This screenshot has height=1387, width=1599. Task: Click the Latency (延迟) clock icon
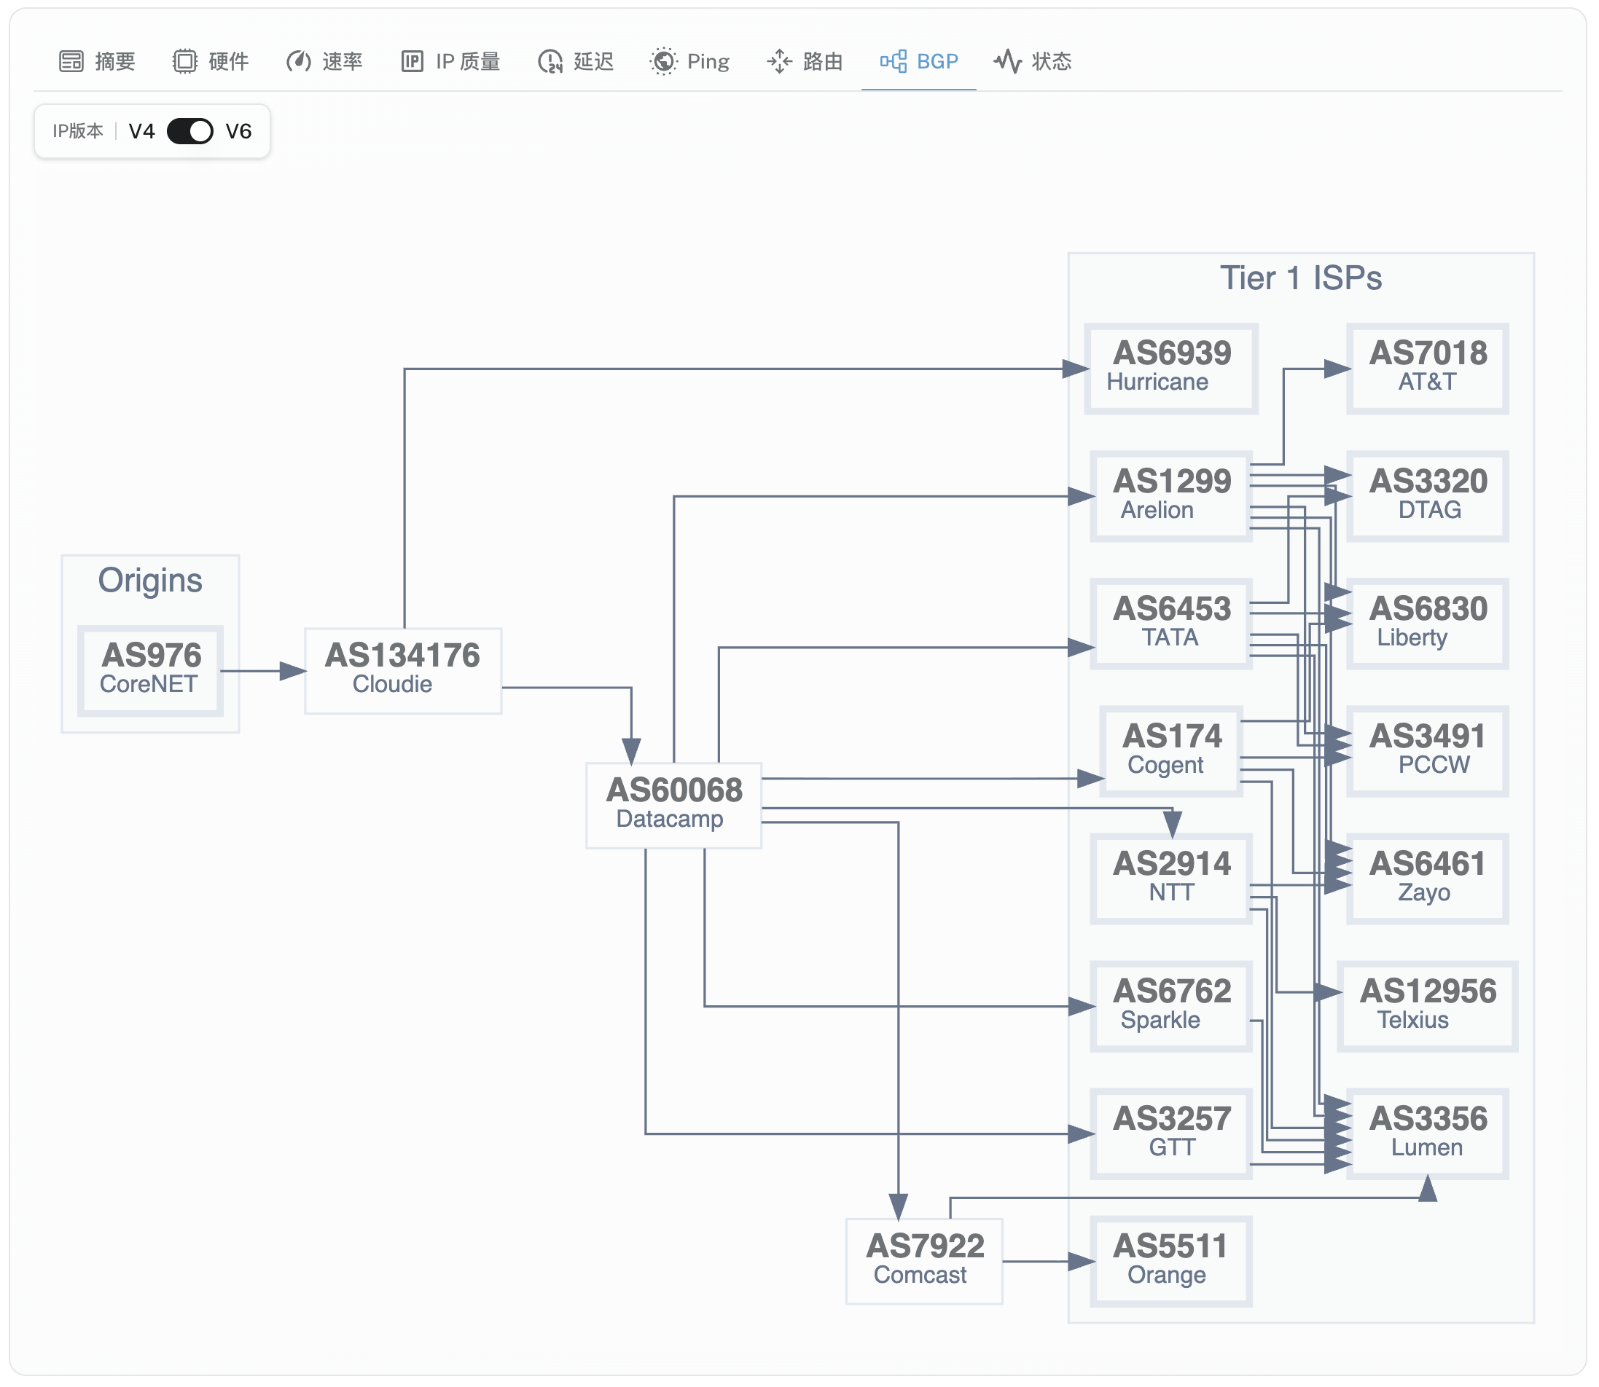pyautogui.click(x=550, y=61)
